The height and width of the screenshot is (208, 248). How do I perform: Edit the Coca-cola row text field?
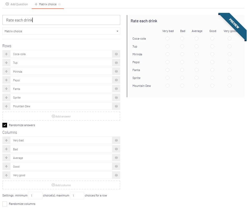(61, 54)
